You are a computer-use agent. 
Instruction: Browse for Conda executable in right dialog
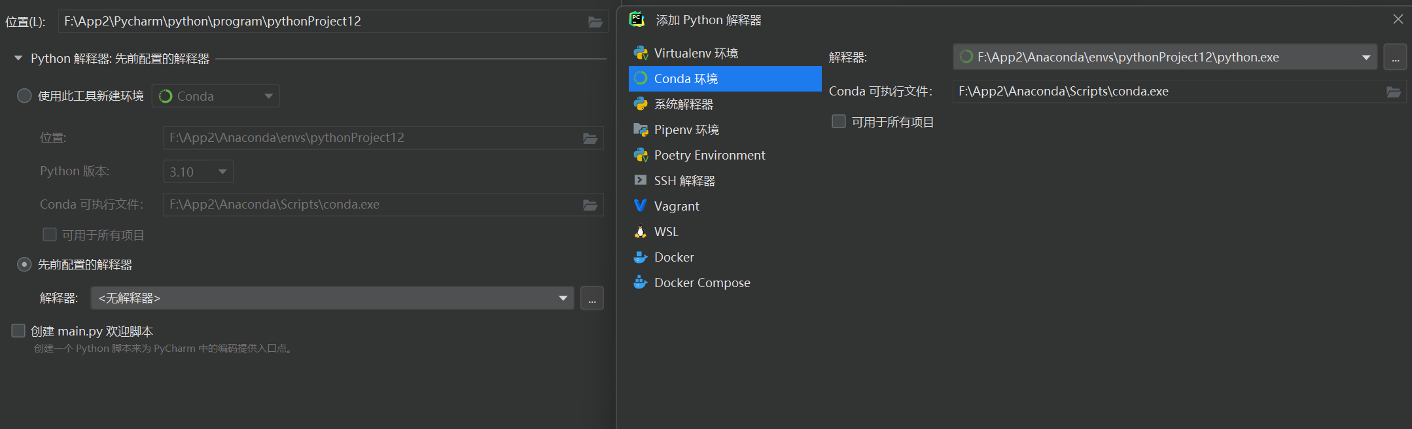point(1393,92)
